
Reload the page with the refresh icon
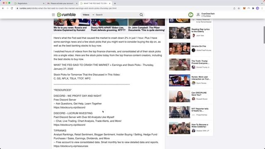12,8
